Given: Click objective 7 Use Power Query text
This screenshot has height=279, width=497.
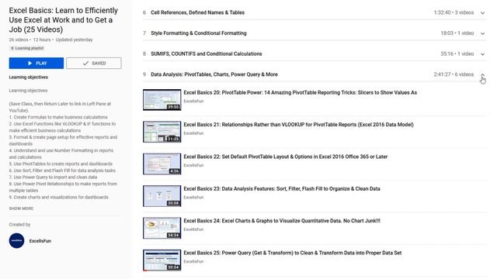Looking at the screenshot, I should coord(53,177).
